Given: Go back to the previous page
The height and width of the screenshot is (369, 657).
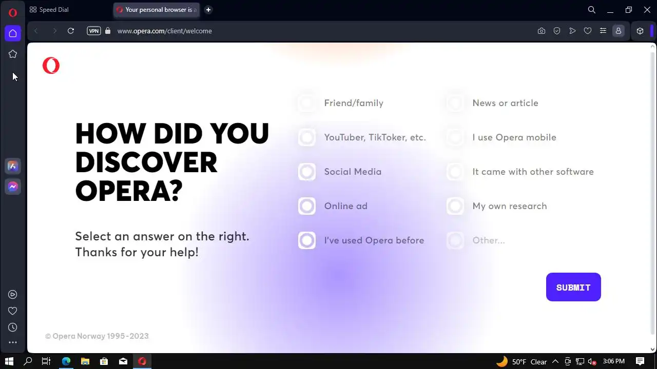Looking at the screenshot, I should (x=36, y=31).
